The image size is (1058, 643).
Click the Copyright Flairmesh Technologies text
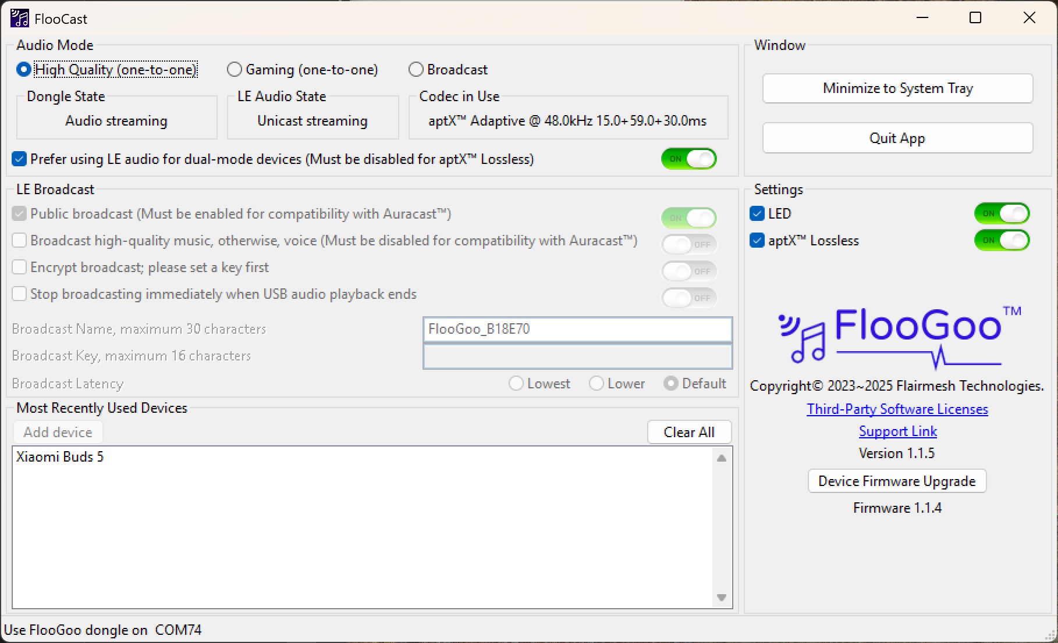897,386
